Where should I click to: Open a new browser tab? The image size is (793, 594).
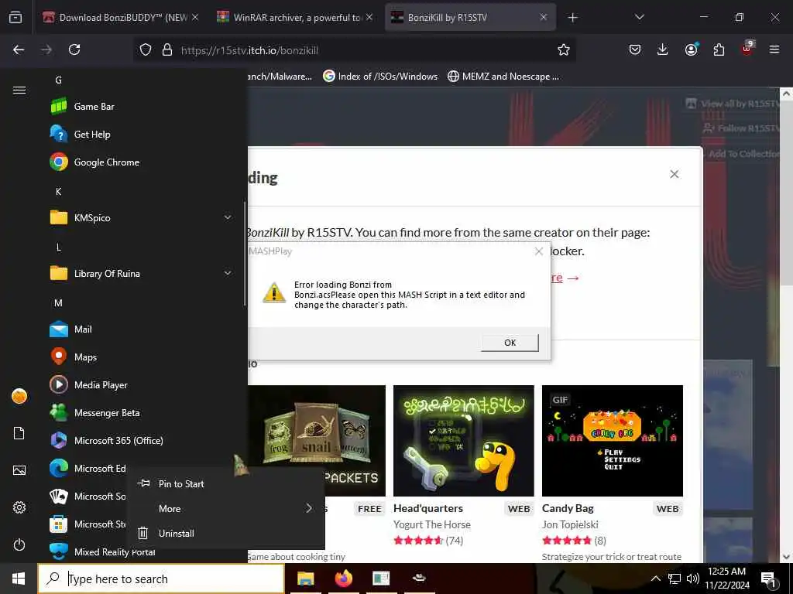point(572,18)
